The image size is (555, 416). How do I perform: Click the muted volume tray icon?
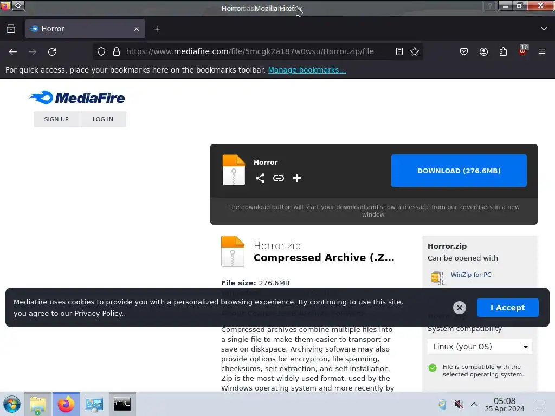click(x=459, y=404)
